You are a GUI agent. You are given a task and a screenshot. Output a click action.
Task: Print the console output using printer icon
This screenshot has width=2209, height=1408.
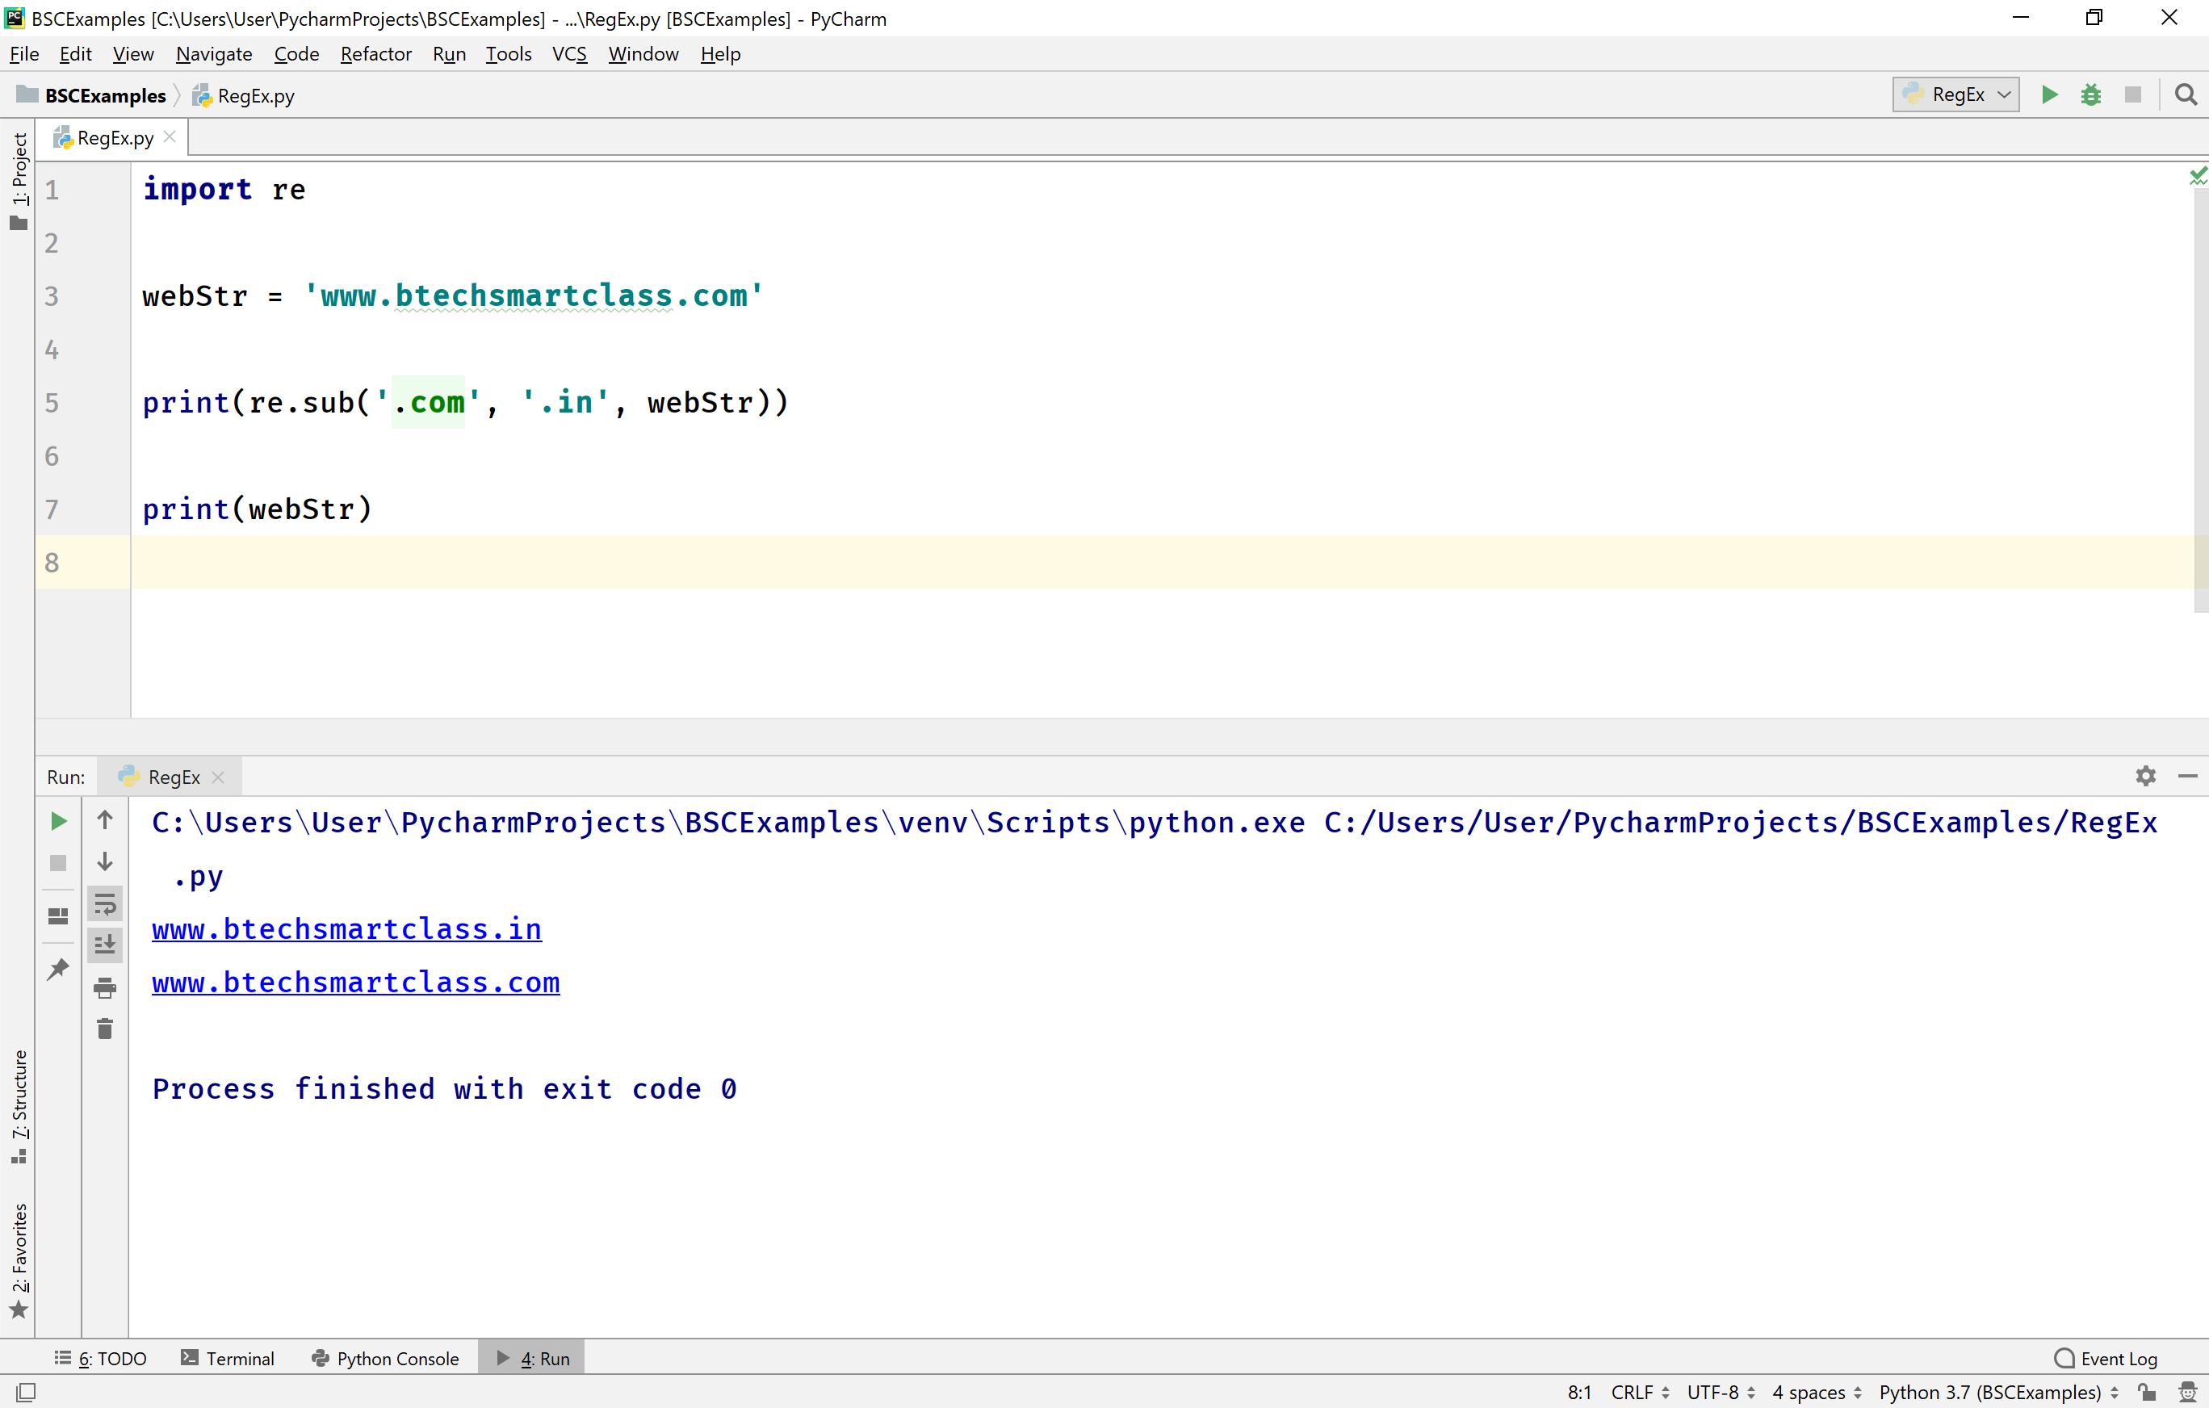tap(105, 989)
